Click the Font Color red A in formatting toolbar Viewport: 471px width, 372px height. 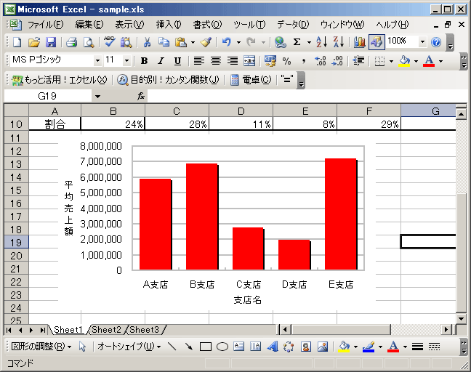pos(429,61)
